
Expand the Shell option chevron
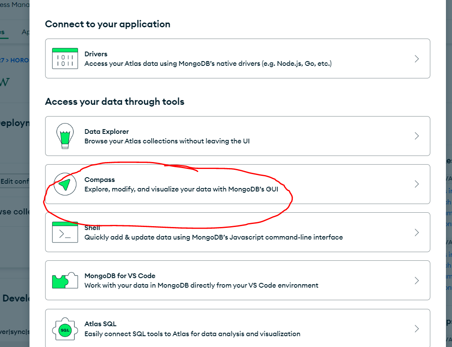416,232
